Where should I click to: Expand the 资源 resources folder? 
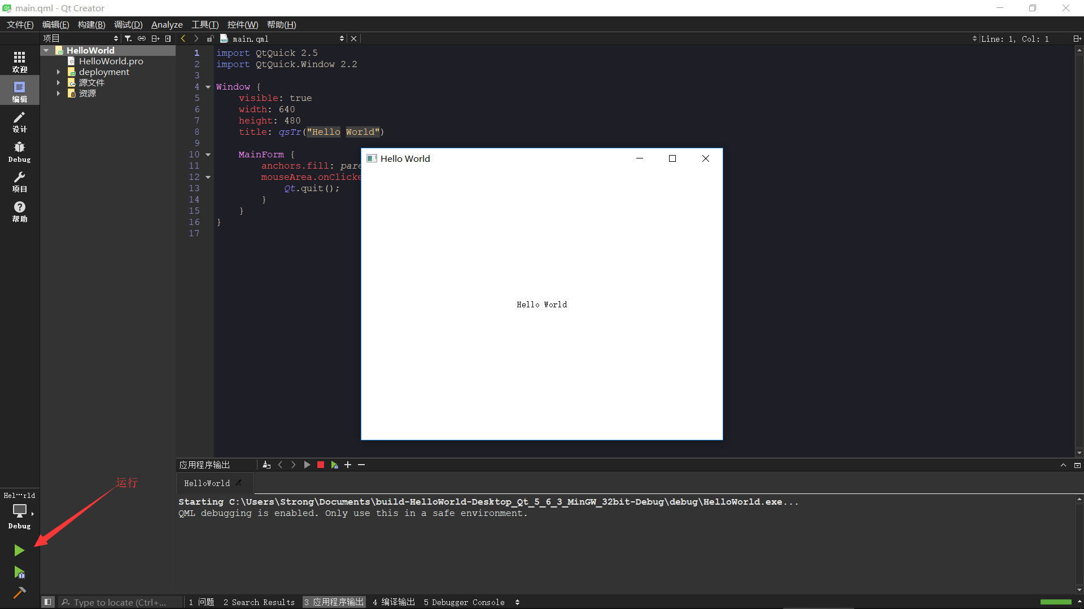58,94
